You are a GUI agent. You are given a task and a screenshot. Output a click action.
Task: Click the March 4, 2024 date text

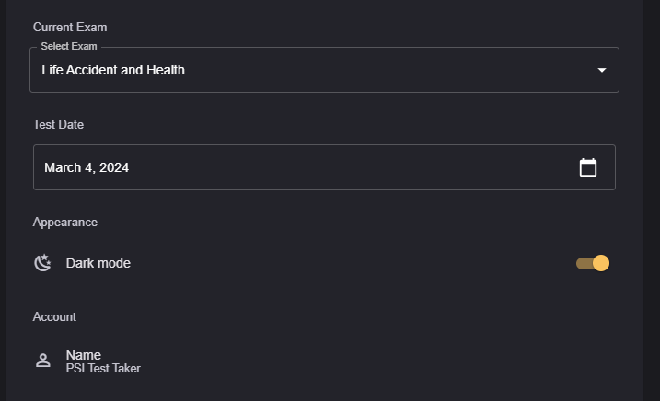[x=87, y=167]
